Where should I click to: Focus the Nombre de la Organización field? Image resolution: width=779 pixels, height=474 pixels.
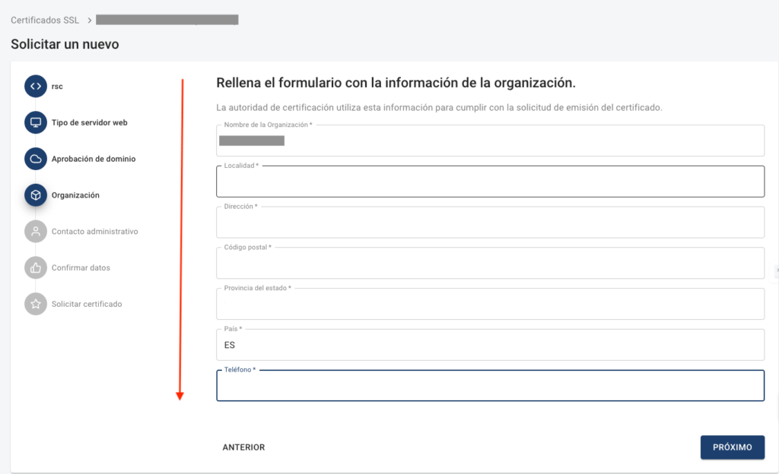click(491, 141)
